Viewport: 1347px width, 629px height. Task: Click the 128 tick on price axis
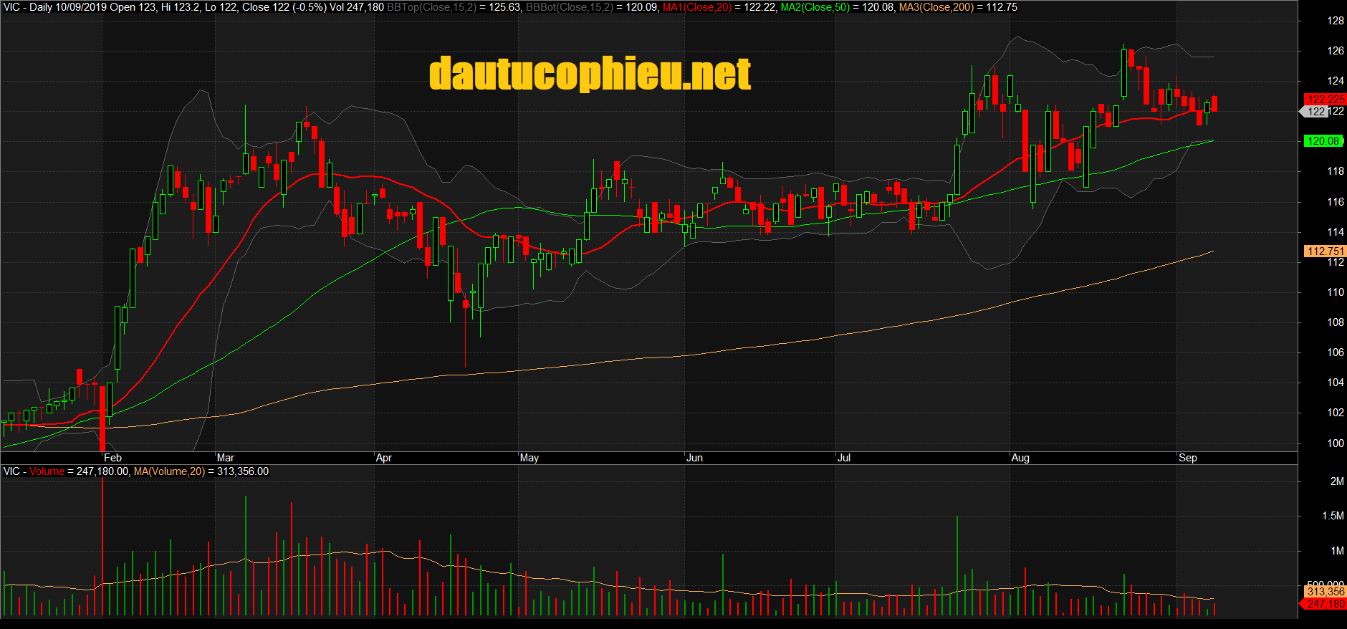coord(1336,21)
